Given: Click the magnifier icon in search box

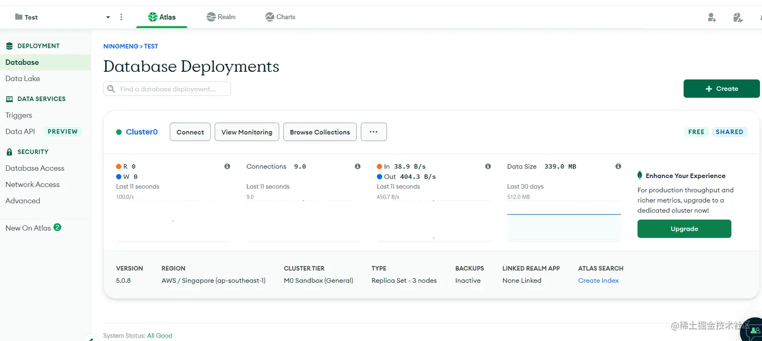Looking at the screenshot, I should click(111, 89).
